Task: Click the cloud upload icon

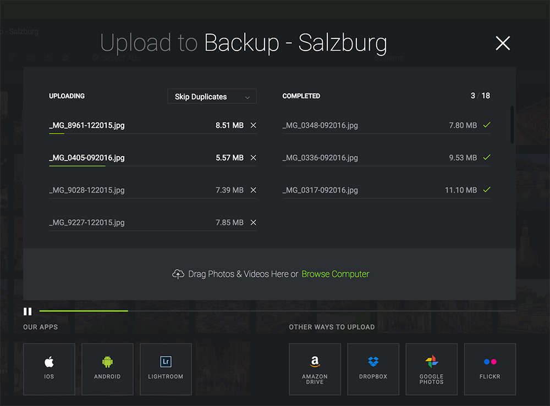Action: (x=178, y=274)
